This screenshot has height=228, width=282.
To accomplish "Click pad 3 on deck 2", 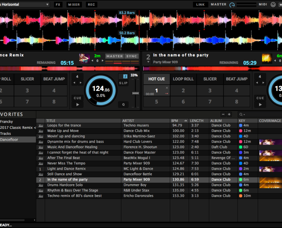I will (210, 90).
